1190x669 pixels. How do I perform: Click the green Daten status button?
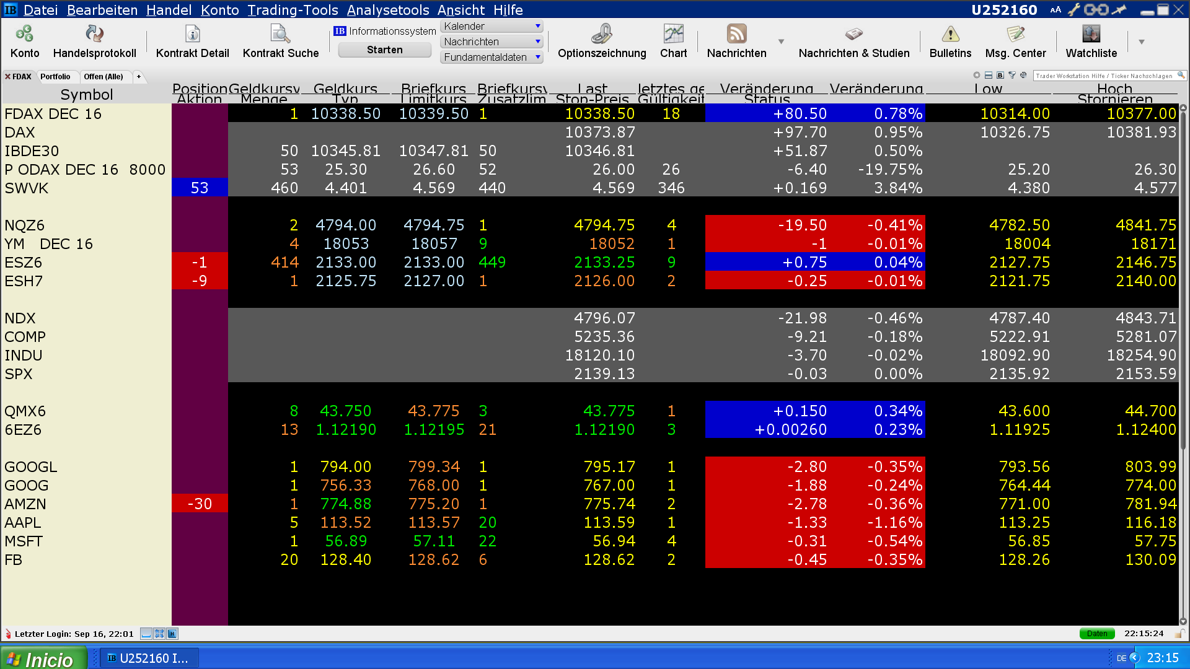tap(1096, 634)
